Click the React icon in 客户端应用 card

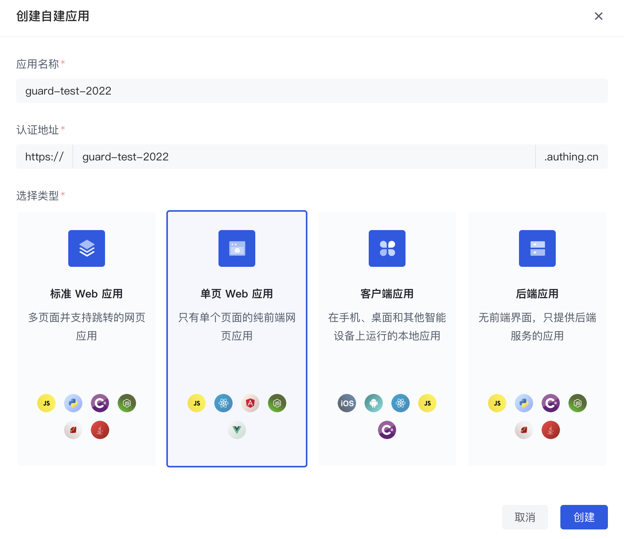(x=401, y=403)
